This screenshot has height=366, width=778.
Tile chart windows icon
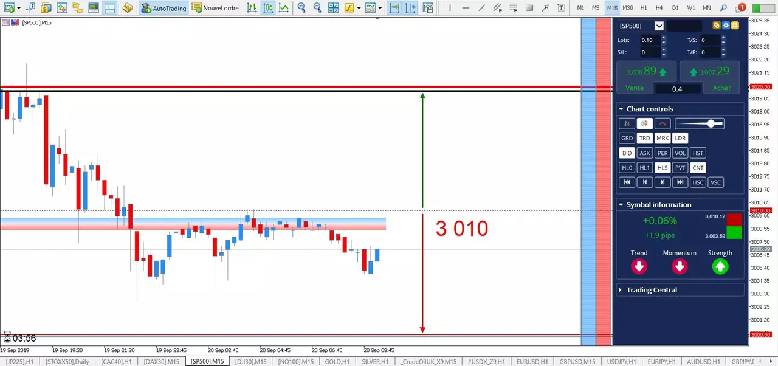click(x=333, y=8)
